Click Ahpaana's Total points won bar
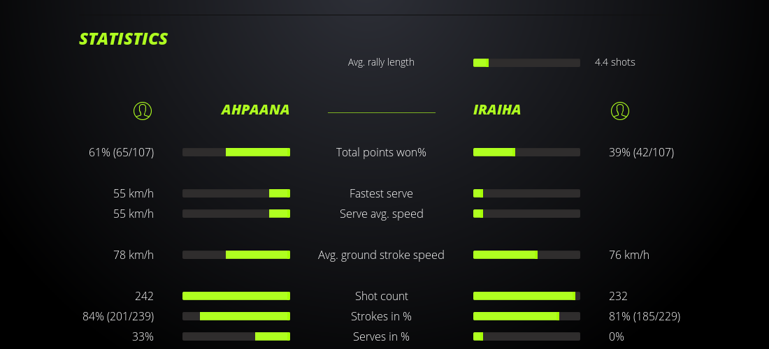769x349 pixels. (x=236, y=152)
